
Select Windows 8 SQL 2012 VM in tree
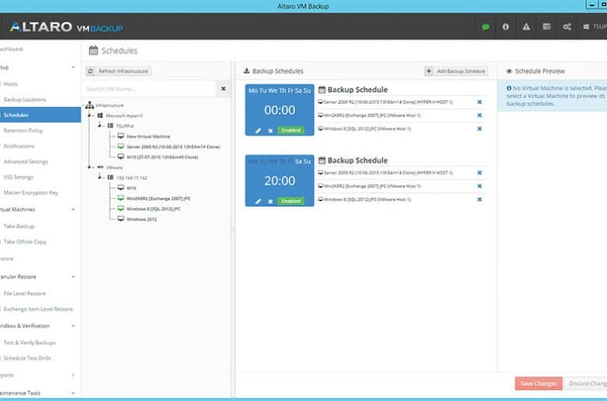[153, 209]
